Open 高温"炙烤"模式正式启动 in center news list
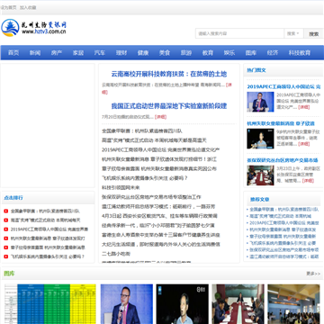Screen dimensions: 324x324 click(154, 140)
